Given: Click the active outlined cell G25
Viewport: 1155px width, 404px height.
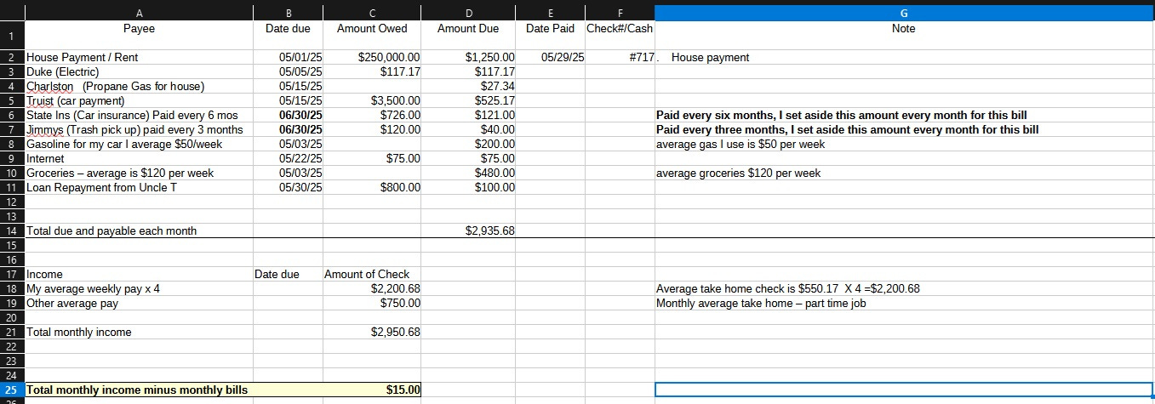Looking at the screenshot, I should 904,390.
